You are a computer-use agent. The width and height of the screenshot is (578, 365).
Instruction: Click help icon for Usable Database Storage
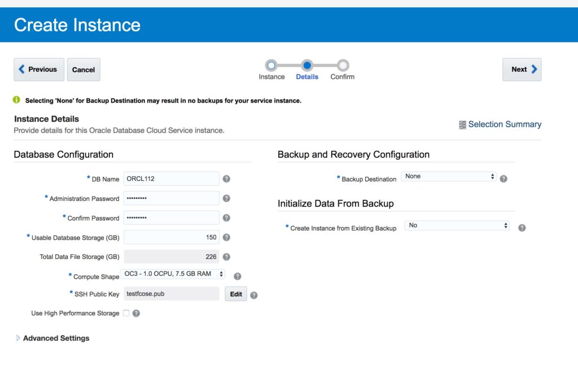[x=226, y=238]
